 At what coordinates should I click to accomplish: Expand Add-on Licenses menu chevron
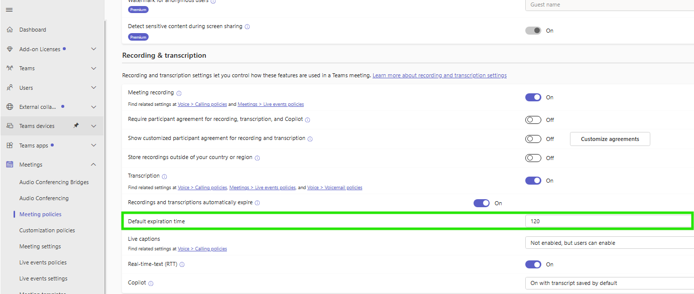tap(93, 49)
